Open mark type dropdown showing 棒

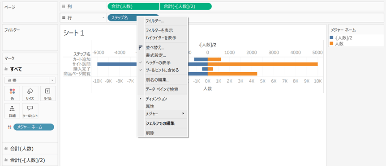[x=30, y=80]
